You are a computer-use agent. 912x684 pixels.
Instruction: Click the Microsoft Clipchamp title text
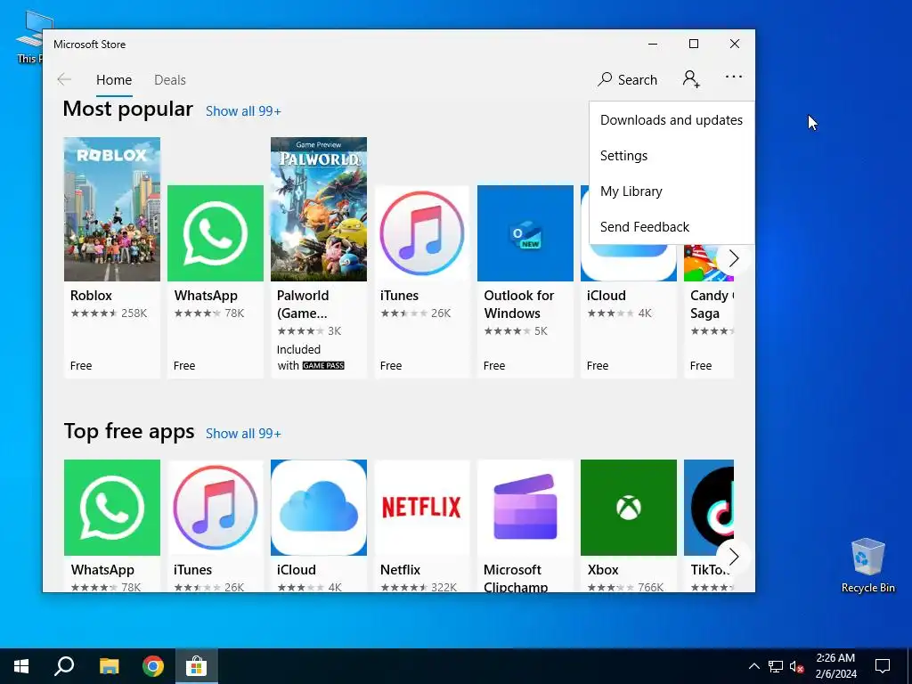coord(516,577)
